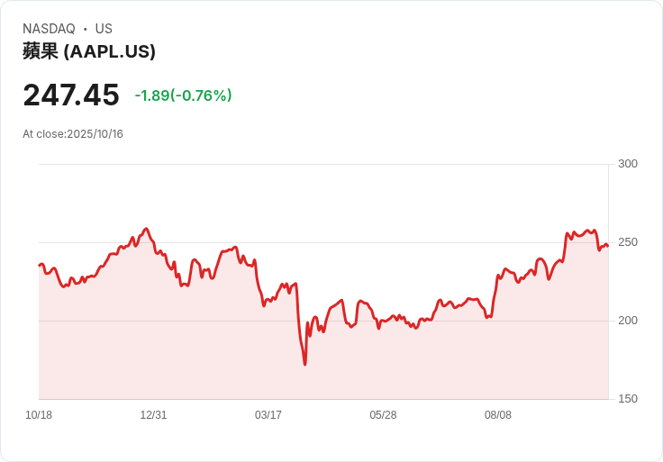
Task: Click the lowest dip of the price line
Action: pyautogui.click(x=304, y=364)
